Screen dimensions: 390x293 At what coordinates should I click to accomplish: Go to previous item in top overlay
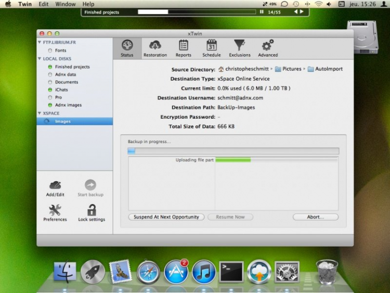point(296,11)
